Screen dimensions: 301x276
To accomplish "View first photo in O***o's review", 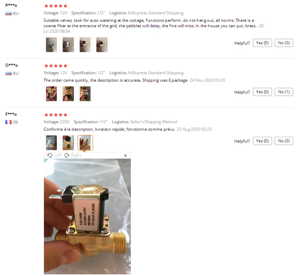I will click(x=51, y=94).
